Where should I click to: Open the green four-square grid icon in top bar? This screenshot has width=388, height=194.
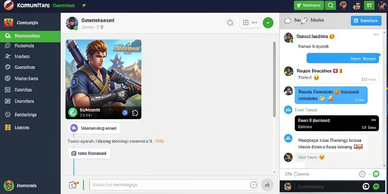369,5
